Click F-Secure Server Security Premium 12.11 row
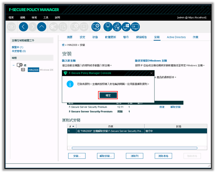 pos(125,107)
